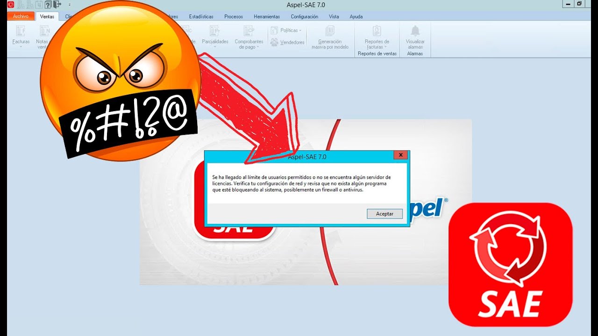Click the Parcialidades icon

(215, 31)
